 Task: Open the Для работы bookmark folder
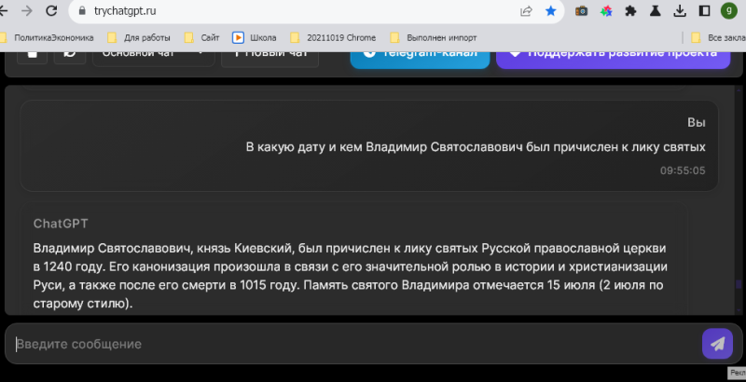click(x=139, y=37)
